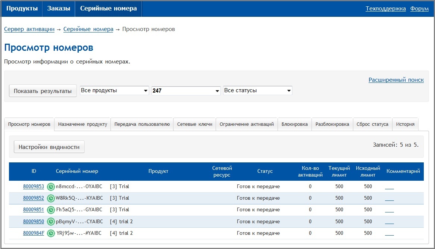Open the Продукты top menu item
Viewport: 435px width, 249px height.
pos(22,9)
